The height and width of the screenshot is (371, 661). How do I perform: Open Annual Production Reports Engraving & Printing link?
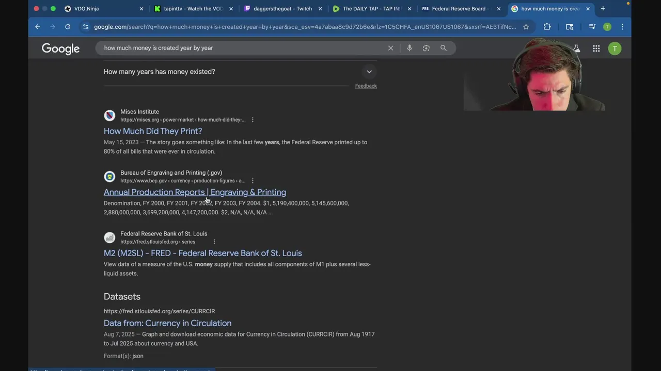point(195,192)
